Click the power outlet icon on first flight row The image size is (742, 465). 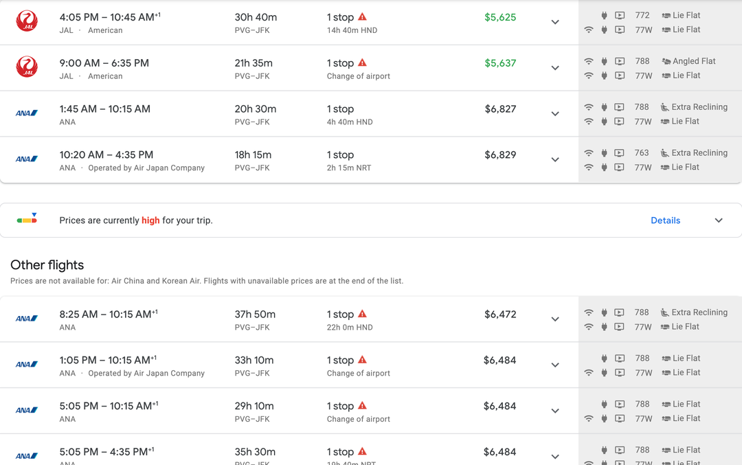pos(604,14)
